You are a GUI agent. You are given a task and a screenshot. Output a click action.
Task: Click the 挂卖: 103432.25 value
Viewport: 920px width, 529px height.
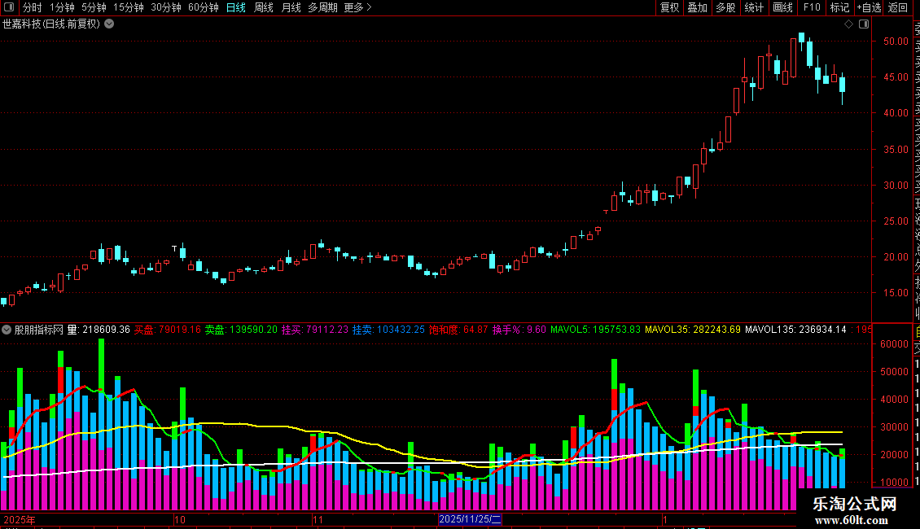tap(388, 330)
